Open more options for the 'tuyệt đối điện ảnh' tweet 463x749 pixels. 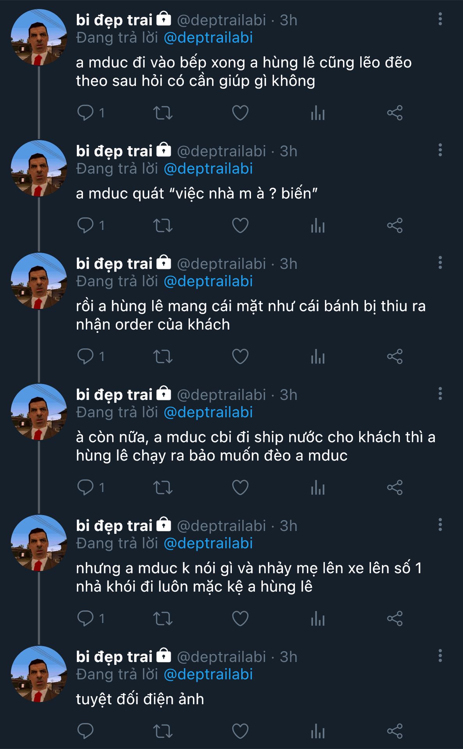pos(440,656)
